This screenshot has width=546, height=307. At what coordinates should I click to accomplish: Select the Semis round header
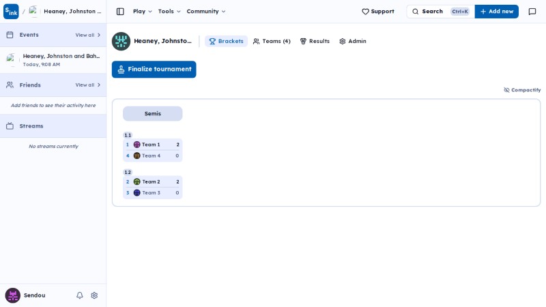152,114
